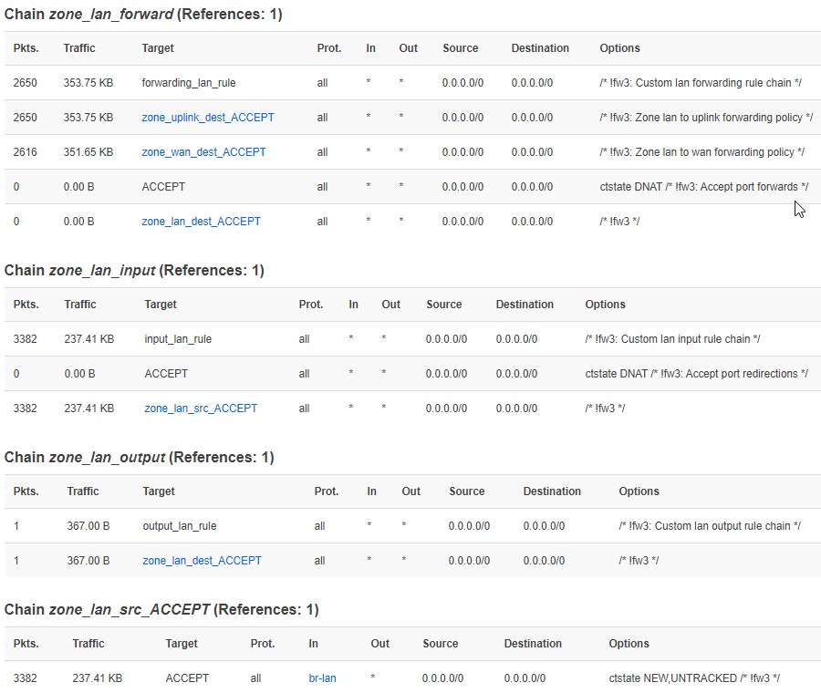Click the output_lan_rule target text
Viewport: 821px width, 693px height.
(x=180, y=526)
